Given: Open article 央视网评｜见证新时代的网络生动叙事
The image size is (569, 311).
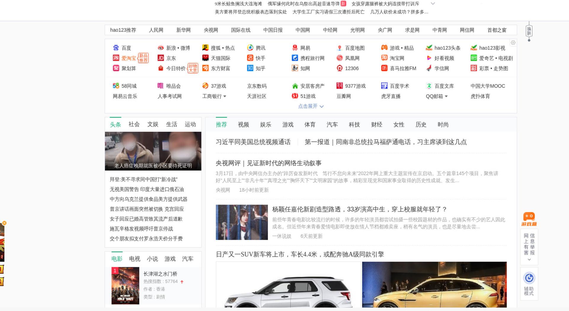Looking at the screenshot, I should [x=268, y=163].
